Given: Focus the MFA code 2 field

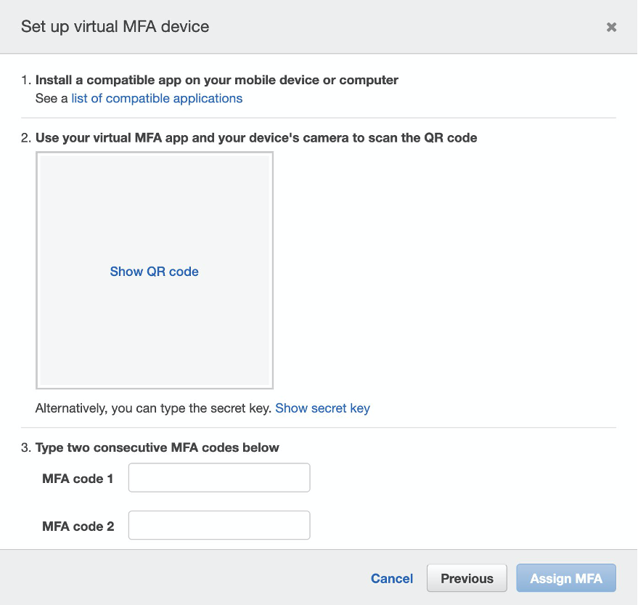Looking at the screenshot, I should 219,525.
